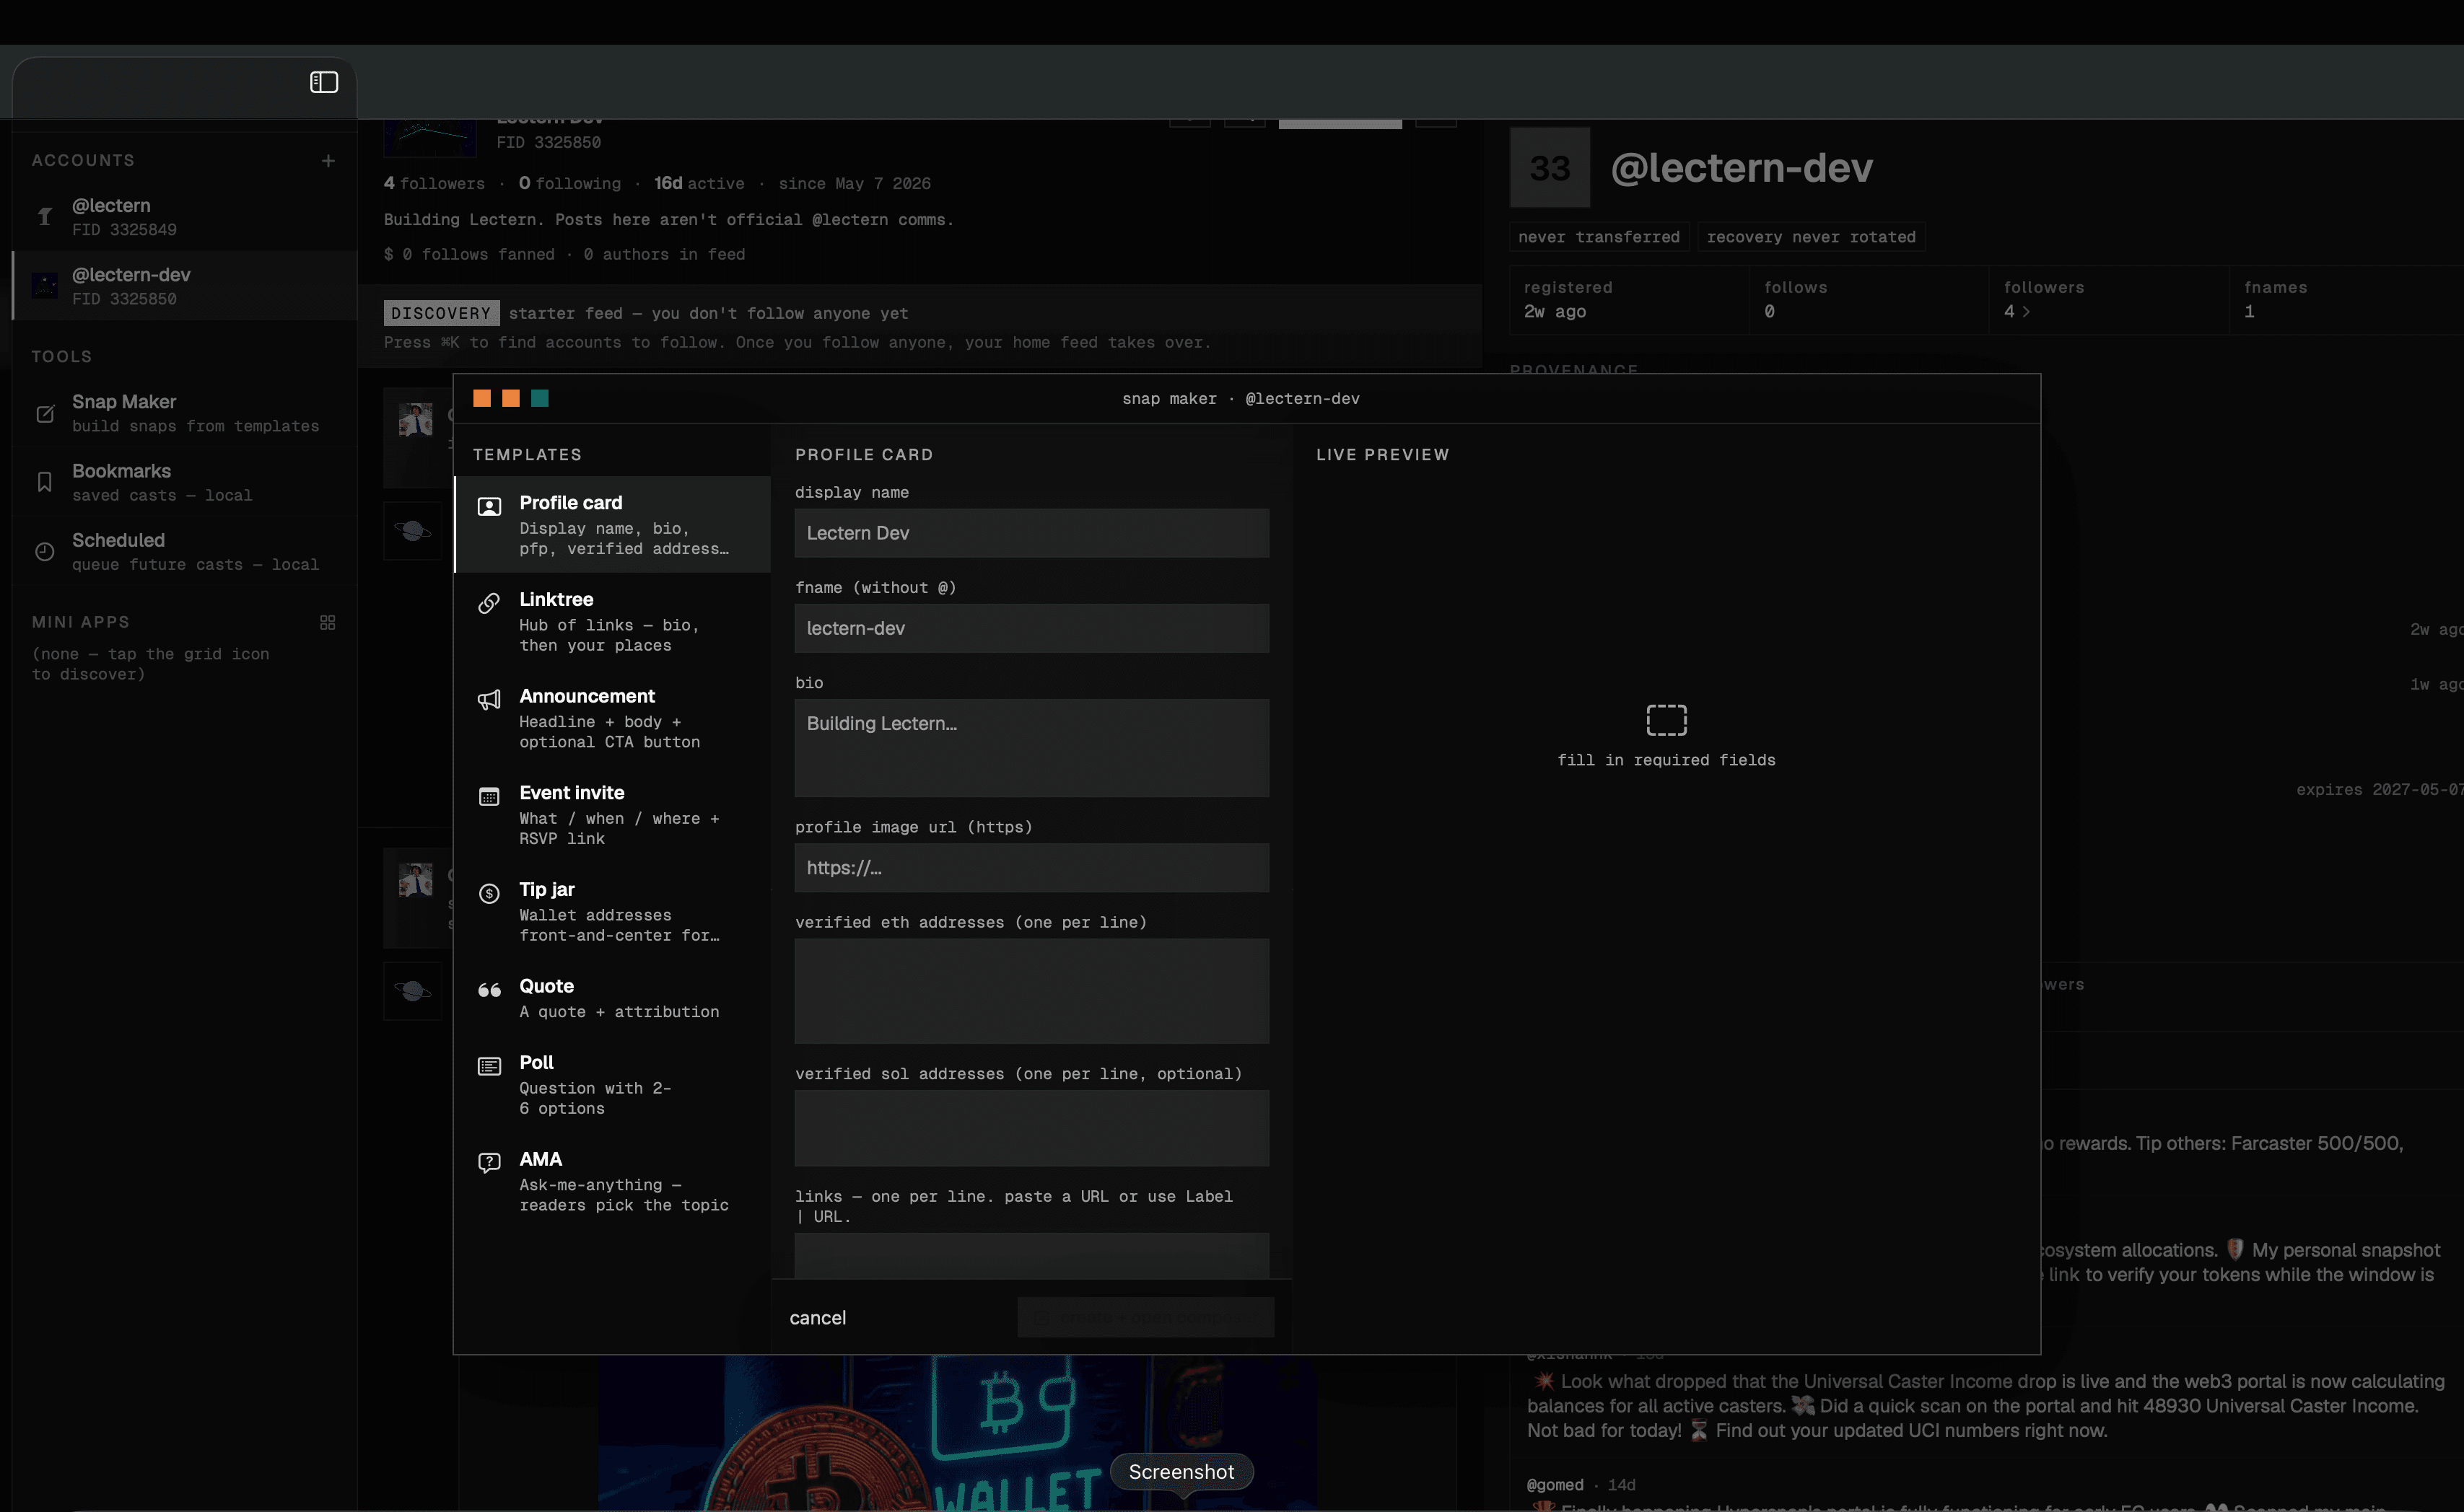
Task: Click the Event invite calendar icon
Action: click(489, 797)
